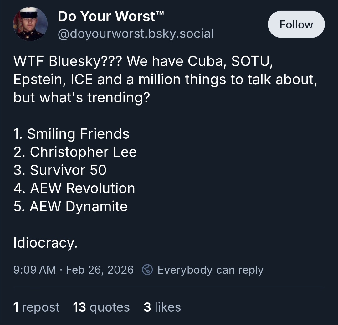The width and height of the screenshot is (338, 325).
Task: Click the "Smiling Friends" list entry
Action: pos(78,134)
